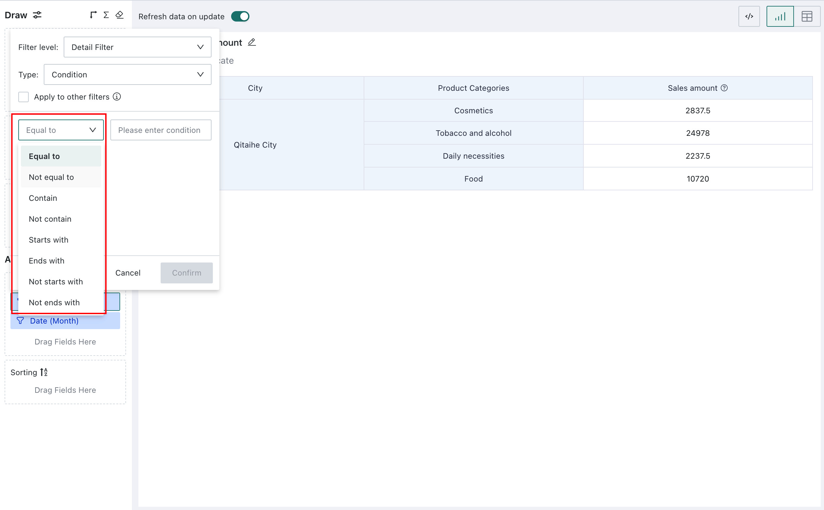The height and width of the screenshot is (510, 824).
Task: Pick the Ends with option
Action: pyautogui.click(x=61, y=261)
